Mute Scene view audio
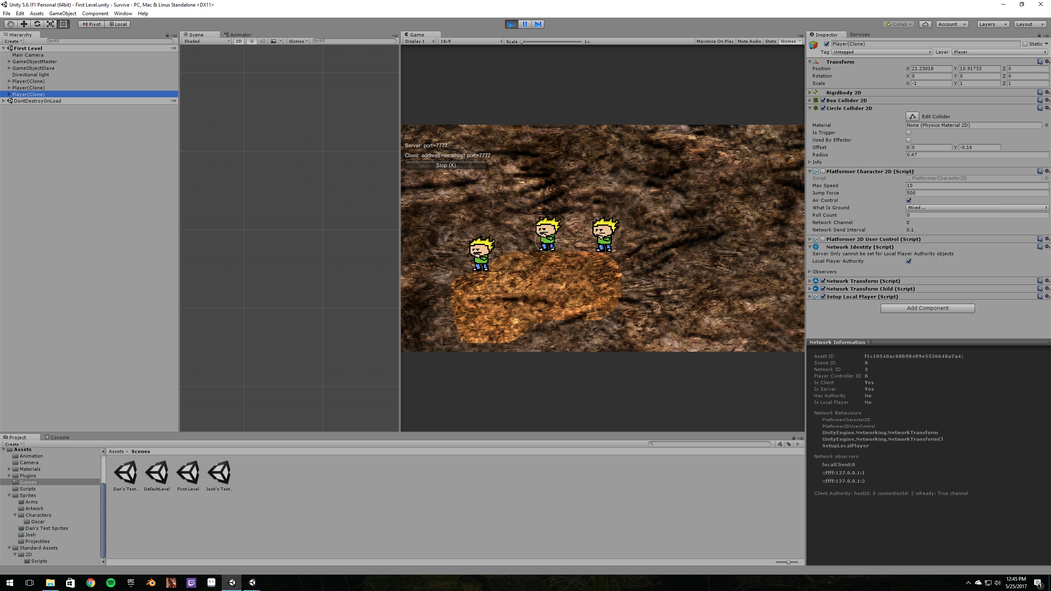Image resolution: width=1051 pixels, height=591 pixels. 263,41
